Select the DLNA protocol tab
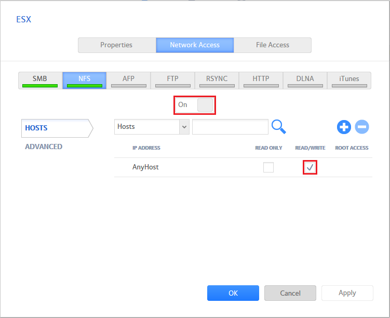This screenshot has width=390, height=318. point(305,80)
